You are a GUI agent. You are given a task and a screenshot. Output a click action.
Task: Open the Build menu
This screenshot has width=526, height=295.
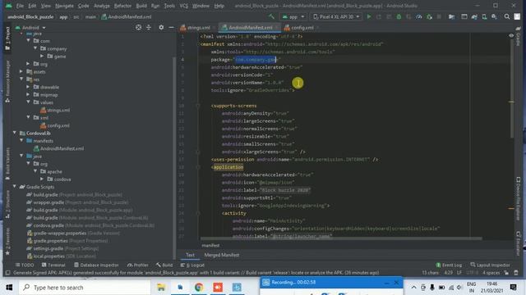tap(141, 6)
